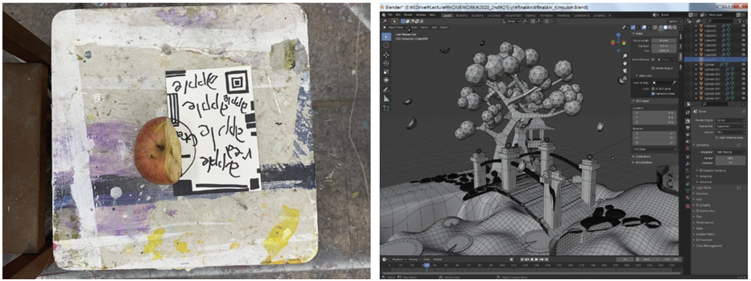Jump to the timeline start frame

coord(522,259)
